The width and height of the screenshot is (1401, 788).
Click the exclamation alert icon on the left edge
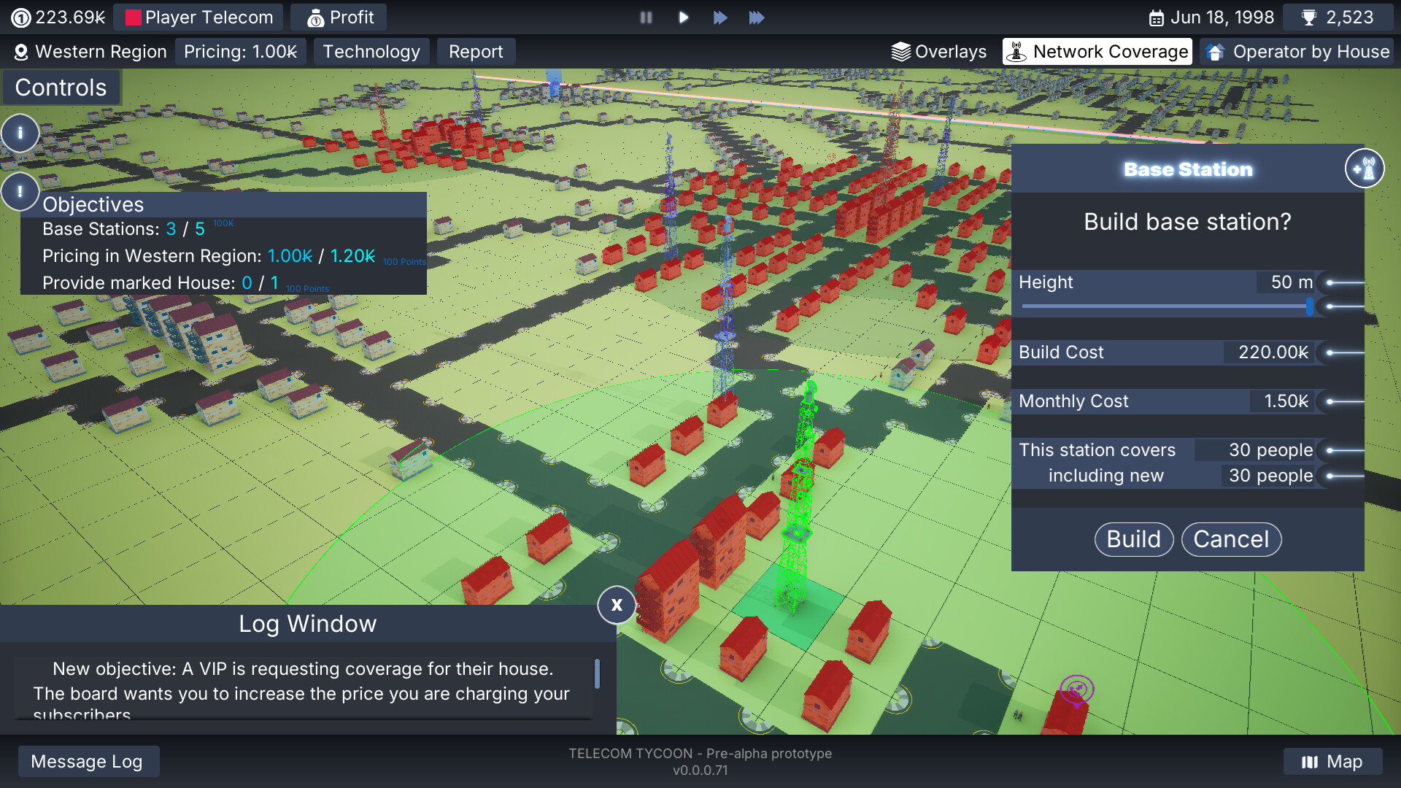(x=20, y=192)
